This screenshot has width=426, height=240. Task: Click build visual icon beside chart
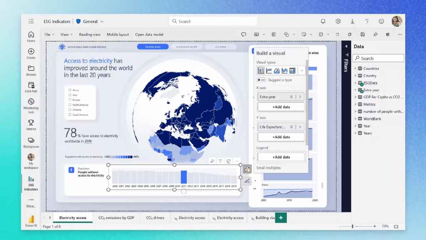pyautogui.click(x=247, y=169)
